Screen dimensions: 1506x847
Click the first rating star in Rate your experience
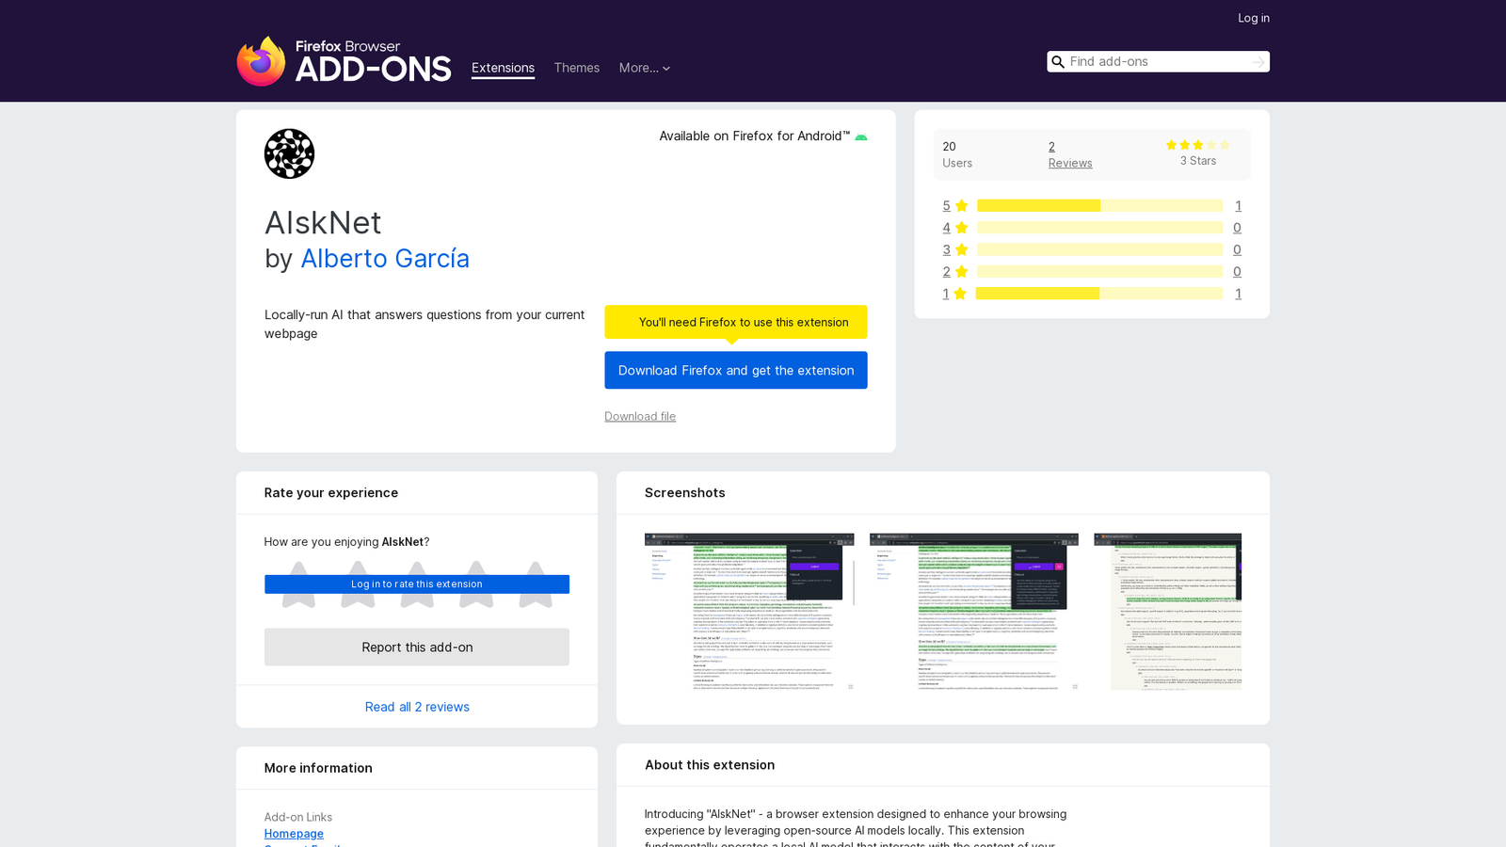click(298, 584)
